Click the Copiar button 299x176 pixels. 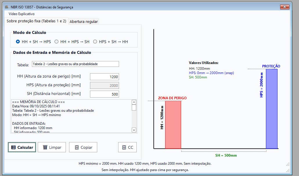pos(83,147)
